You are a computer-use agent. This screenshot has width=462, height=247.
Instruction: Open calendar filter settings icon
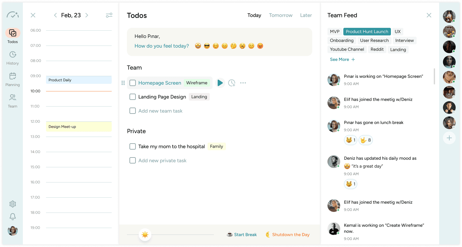[x=109, y=15]
